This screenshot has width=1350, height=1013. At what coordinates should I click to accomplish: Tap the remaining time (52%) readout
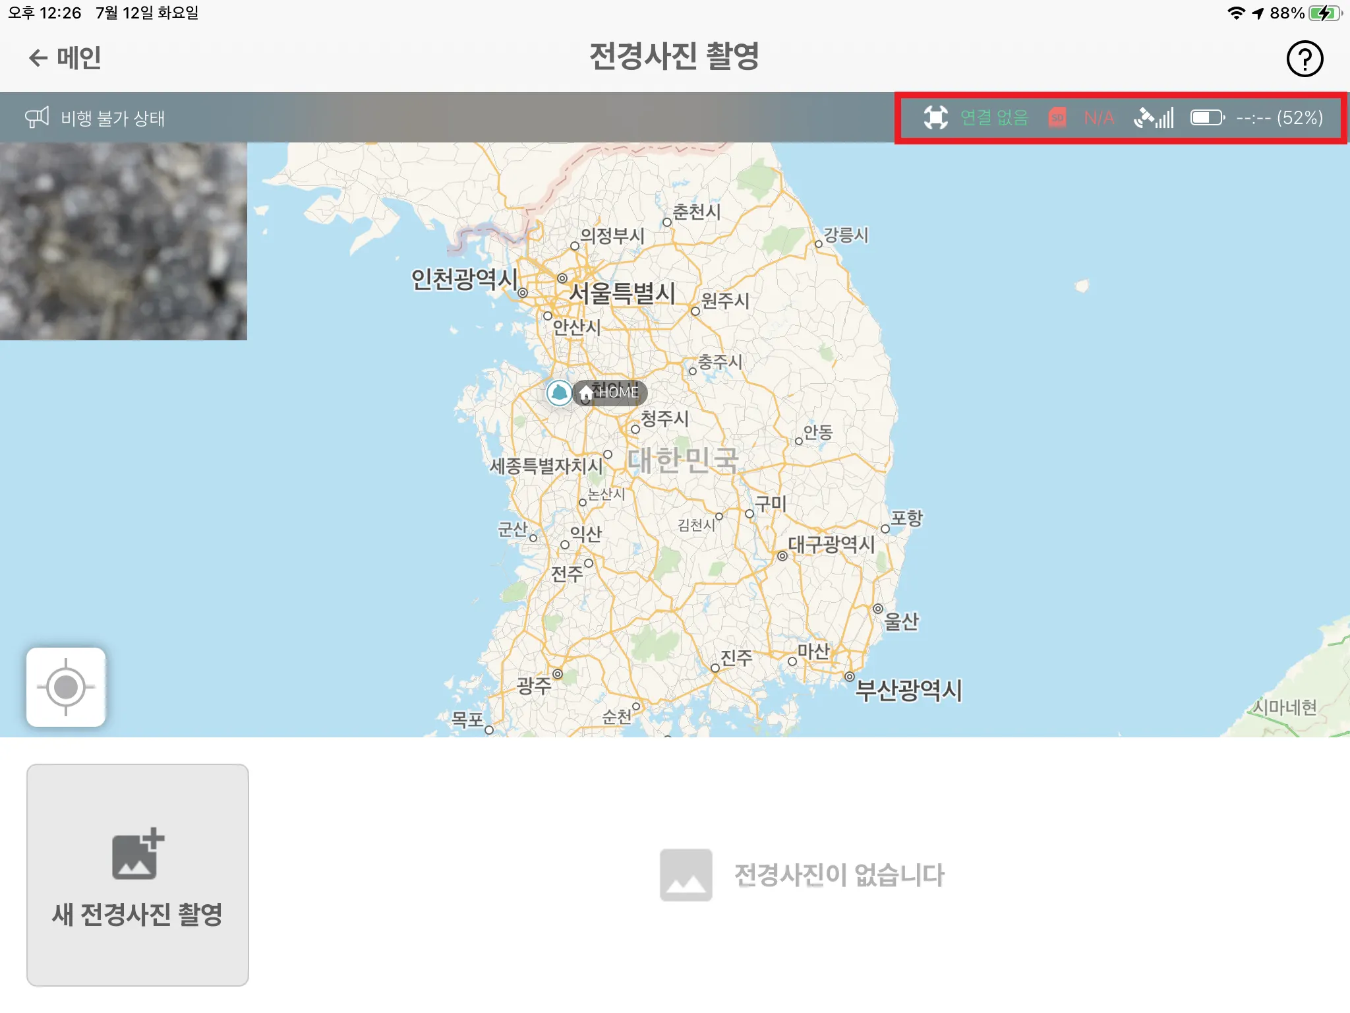coord(1279,118)
